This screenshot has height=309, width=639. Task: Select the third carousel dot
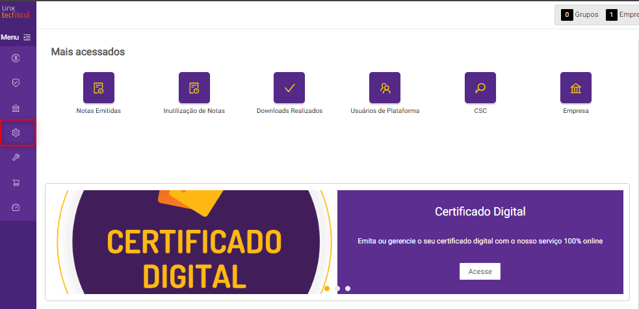tap(348, 288)
